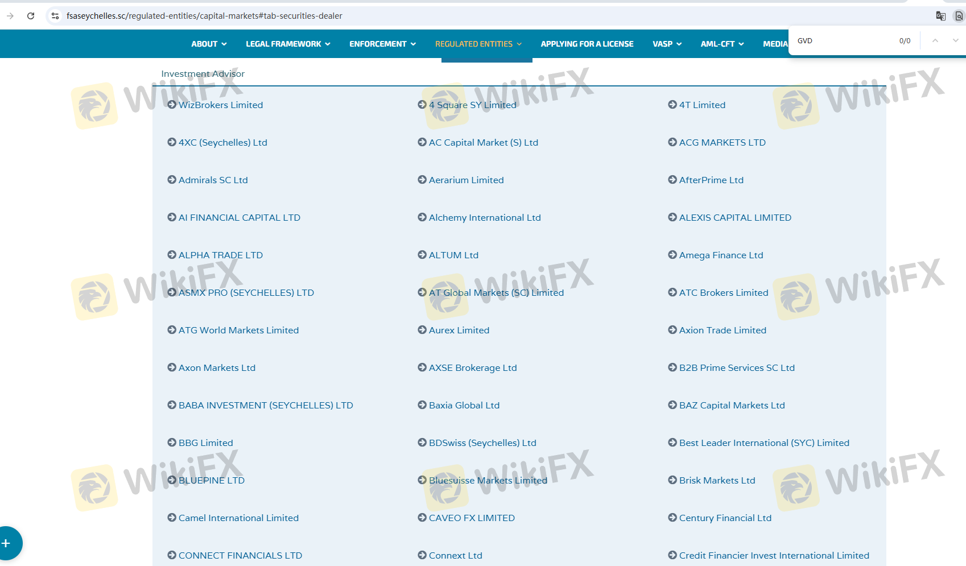Open the Bluesuisse Markets Limited link
Image resolution: width=966 pixels, height=566 pixels.
[x=488, y=480]
